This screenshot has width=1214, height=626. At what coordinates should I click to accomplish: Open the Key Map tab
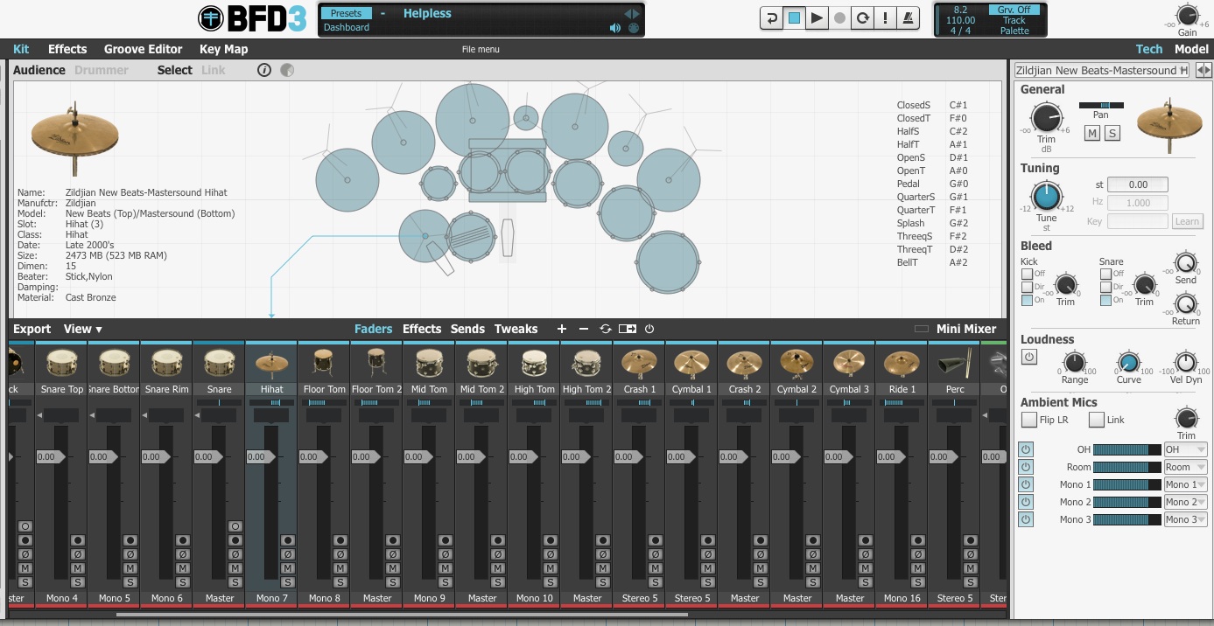pos(224,49)
